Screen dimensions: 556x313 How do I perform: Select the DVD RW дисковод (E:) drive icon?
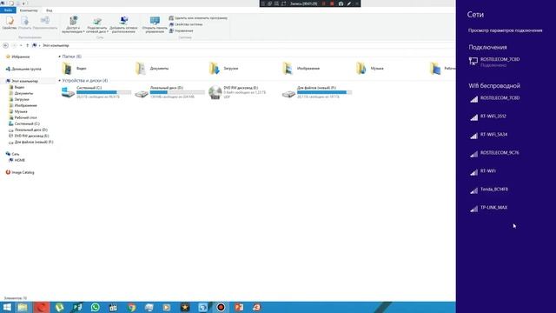(x=215, y=92)
